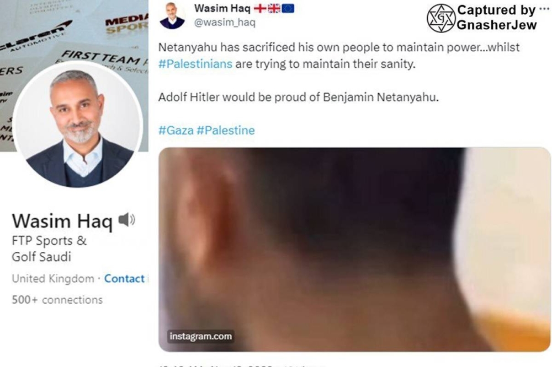Open the #Gaza hashtag
The image size is (552, 367).
pos(176,131)
